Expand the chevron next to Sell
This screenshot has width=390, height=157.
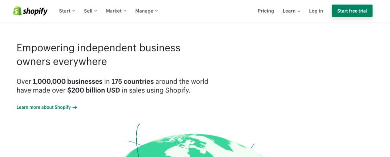coord(96,11)
